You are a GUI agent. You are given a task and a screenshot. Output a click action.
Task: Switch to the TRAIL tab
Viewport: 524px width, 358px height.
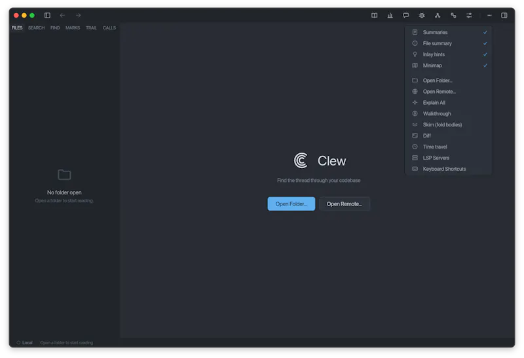coord(91,27)
